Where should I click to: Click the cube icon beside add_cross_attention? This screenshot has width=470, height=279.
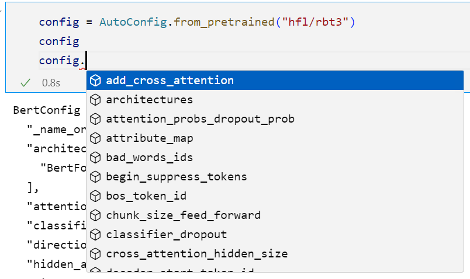click(95, 81)
